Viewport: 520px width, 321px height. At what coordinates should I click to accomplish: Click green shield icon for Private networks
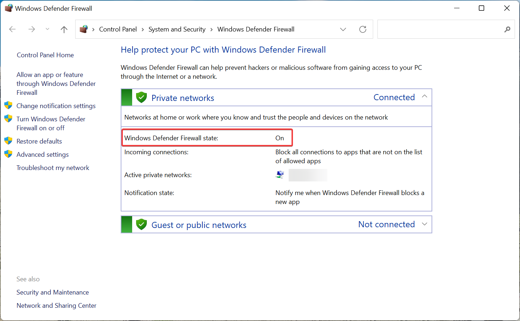click(x=141, y=97)
